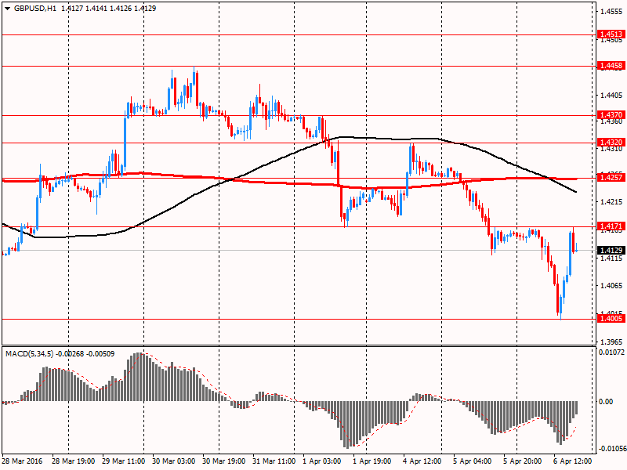Image resolution: width=627 pixels, height=470 pixels.
Task: Click the 1 Apr 19:00 time label
Action: [x=371, y=461]
